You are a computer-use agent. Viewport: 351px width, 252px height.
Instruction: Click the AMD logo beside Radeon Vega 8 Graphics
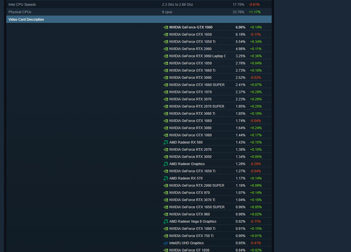[x=166, y=222]
